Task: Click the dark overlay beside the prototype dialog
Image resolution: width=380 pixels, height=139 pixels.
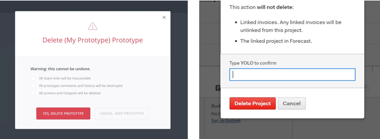Action: point(7,72)
